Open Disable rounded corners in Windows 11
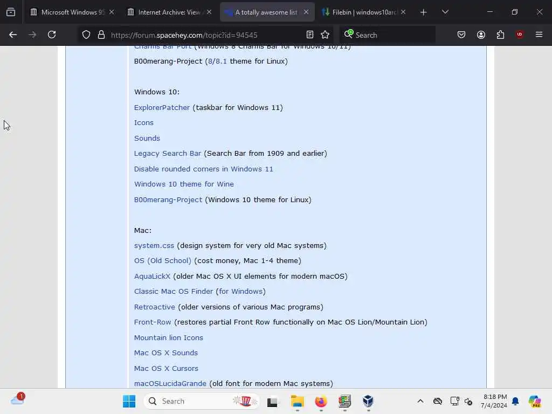 pyautogui.click(x=203, y=169)
